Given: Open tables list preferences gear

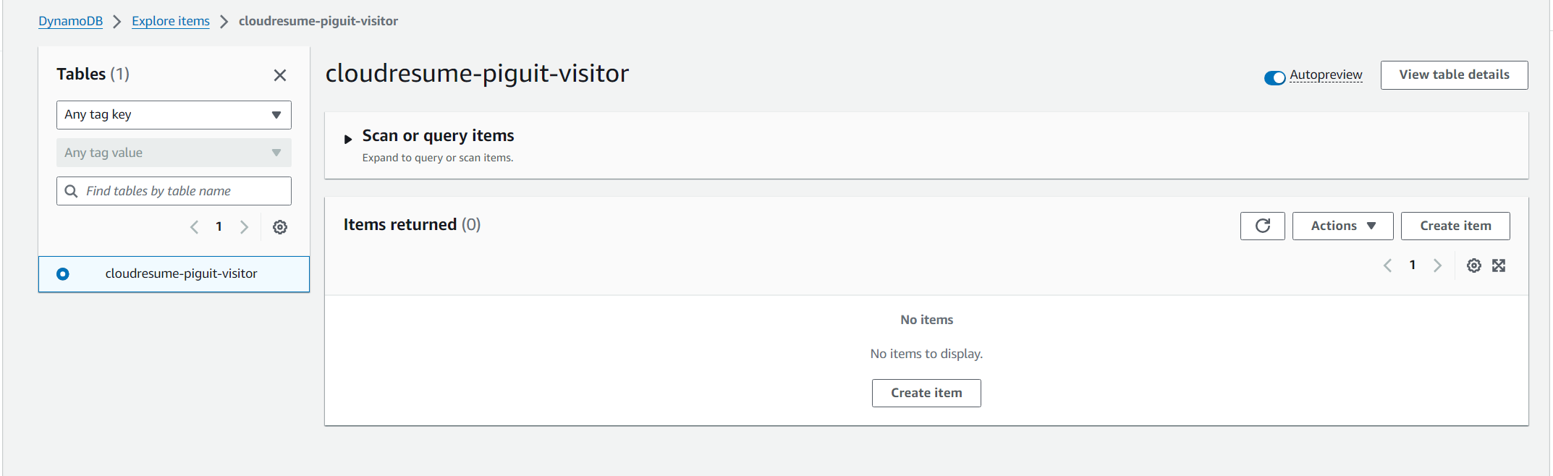Looking at the screenshot, I should point(280,227).
